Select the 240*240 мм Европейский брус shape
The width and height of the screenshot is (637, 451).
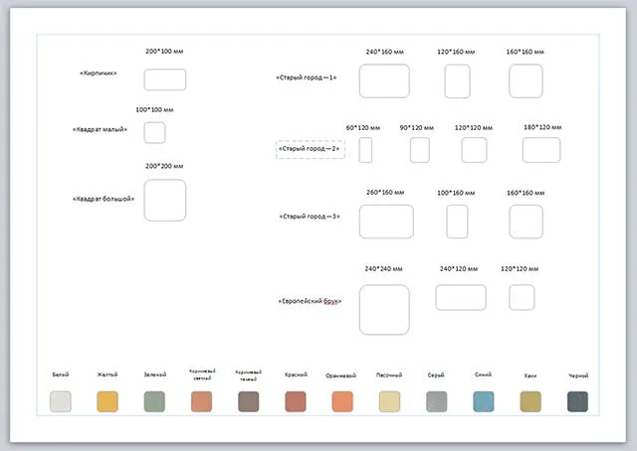(x=384, y=310)
